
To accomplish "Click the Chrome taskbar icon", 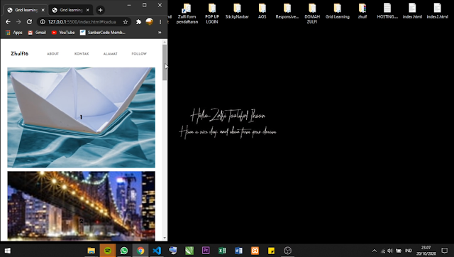I will 140,251.
